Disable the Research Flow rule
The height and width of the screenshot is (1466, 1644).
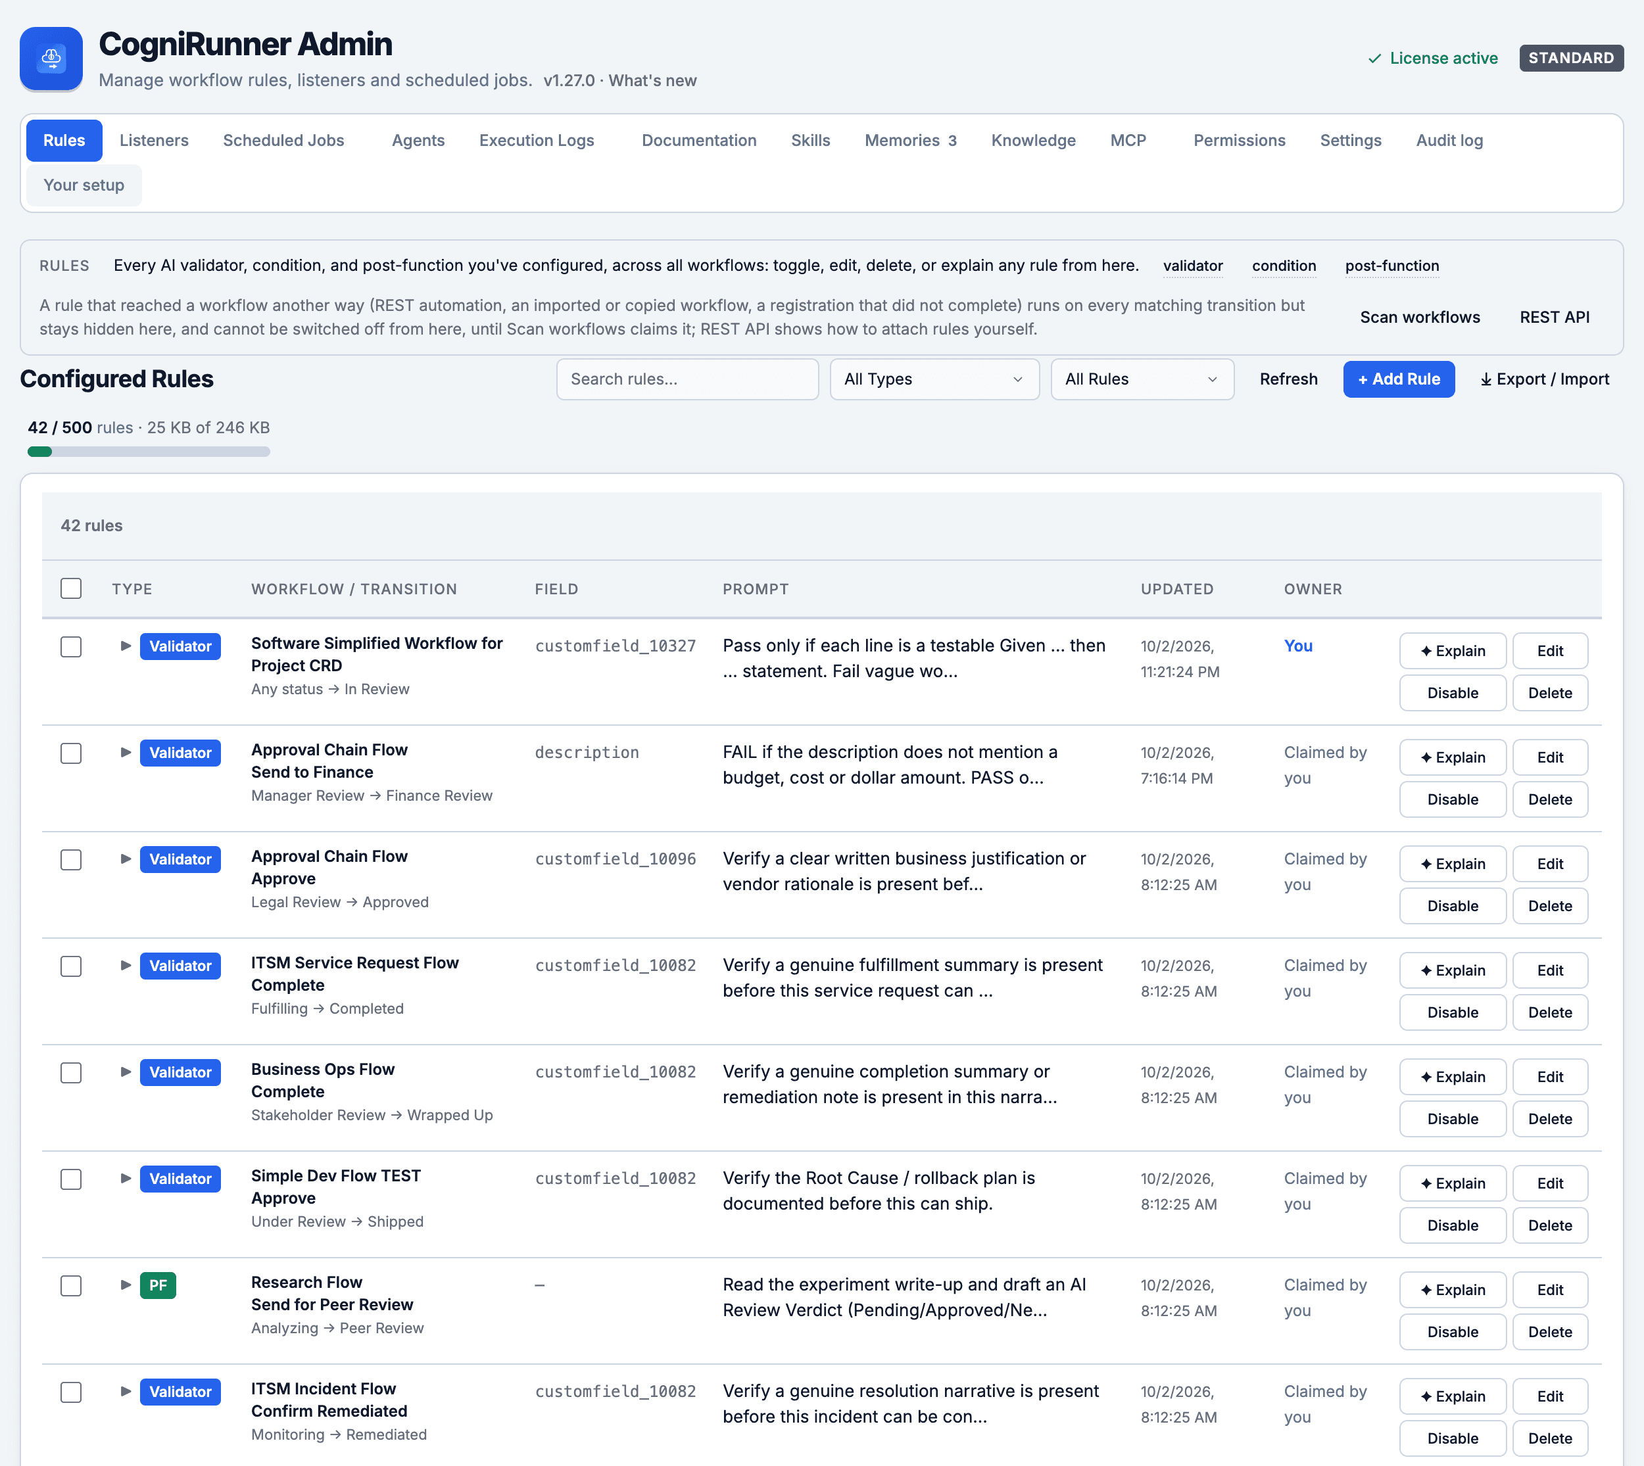(x=1452, y=1333)
